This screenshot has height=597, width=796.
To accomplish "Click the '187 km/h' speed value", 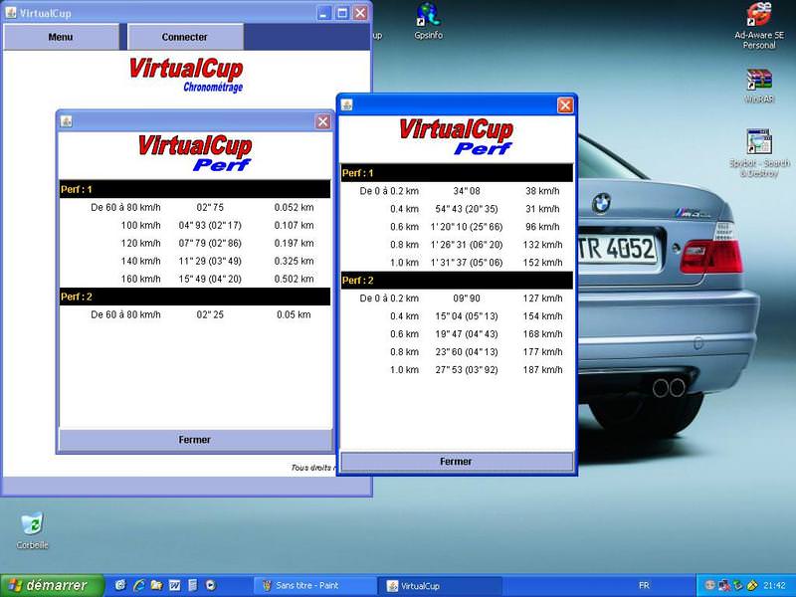I will pyautogui.click(x=542, y=369).
